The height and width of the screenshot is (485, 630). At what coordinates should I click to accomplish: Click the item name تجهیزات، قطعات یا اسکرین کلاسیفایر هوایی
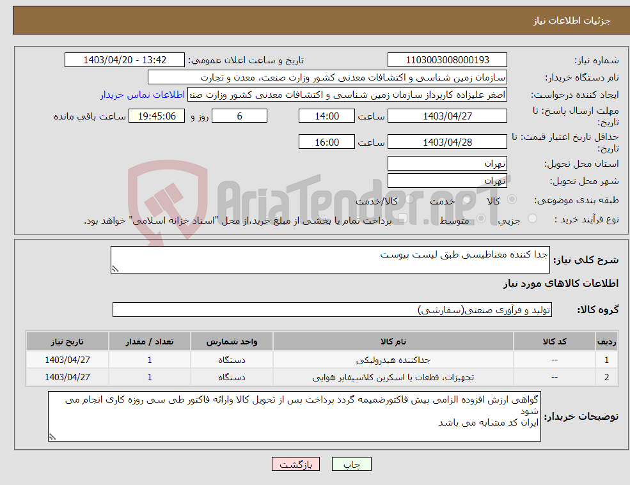393,378
